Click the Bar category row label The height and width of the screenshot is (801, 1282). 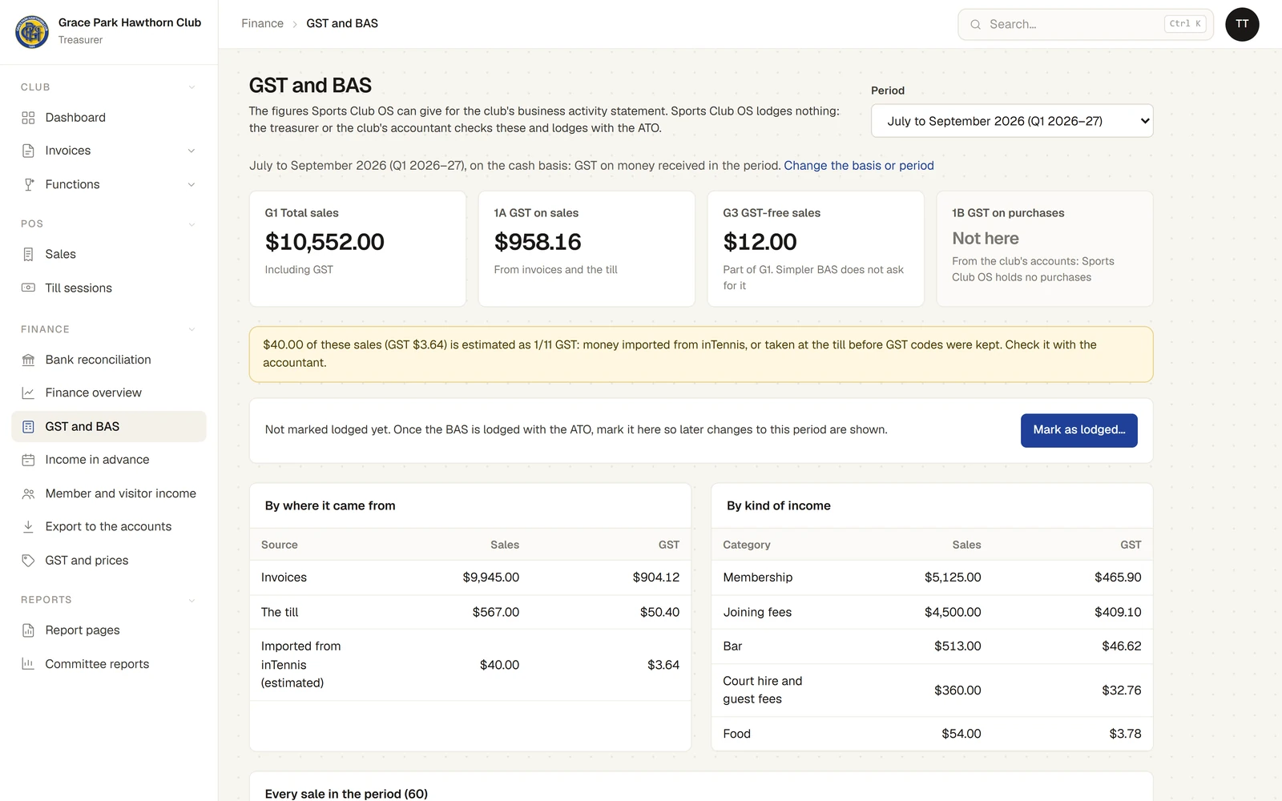pyautogui.click(x=732, y=646)
